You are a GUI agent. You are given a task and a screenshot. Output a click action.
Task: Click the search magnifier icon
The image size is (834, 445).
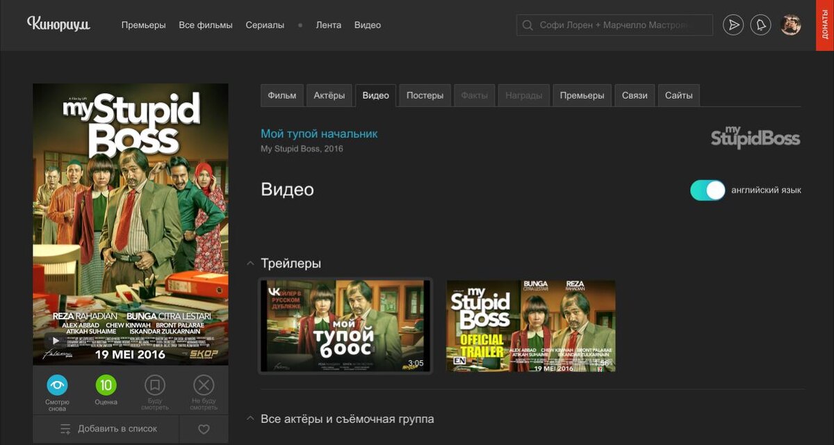pos(528,25)
